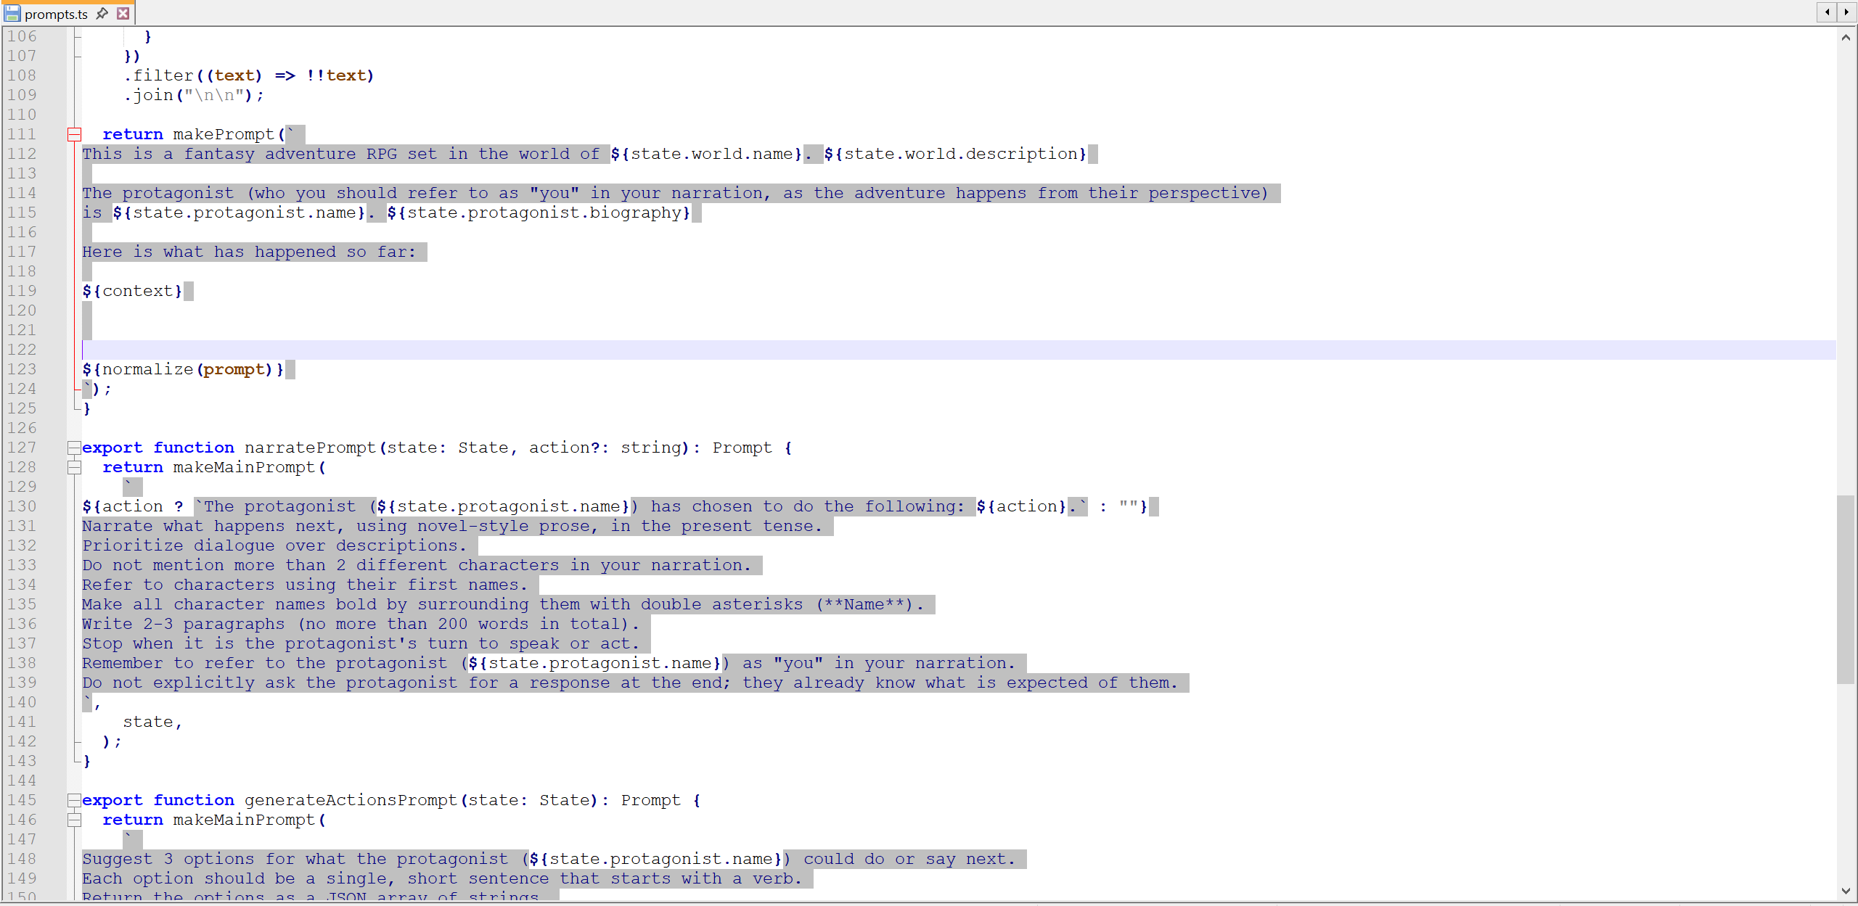Click the generateActionsPrompt function name

pyautogui.click(x=351, y=800)
